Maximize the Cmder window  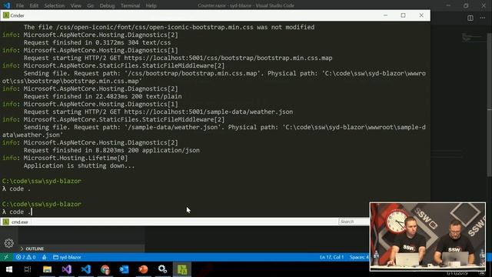pyautogui.click(x=403, y=15)
